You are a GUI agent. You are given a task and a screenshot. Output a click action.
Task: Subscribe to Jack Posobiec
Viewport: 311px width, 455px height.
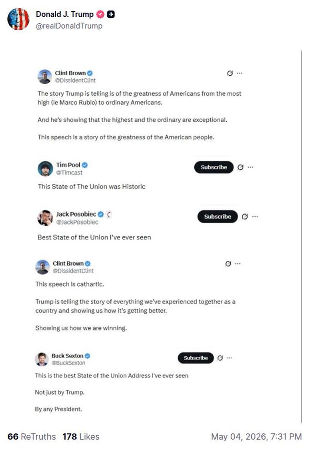(x=217, y=216)
